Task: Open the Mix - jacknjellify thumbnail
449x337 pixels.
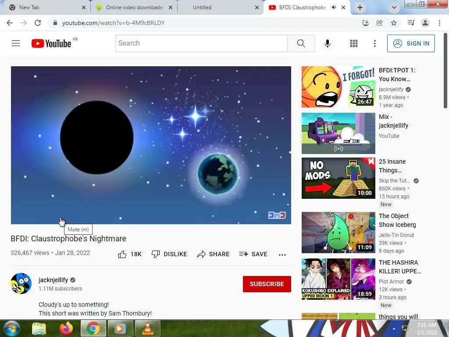Action: [338, 133]
